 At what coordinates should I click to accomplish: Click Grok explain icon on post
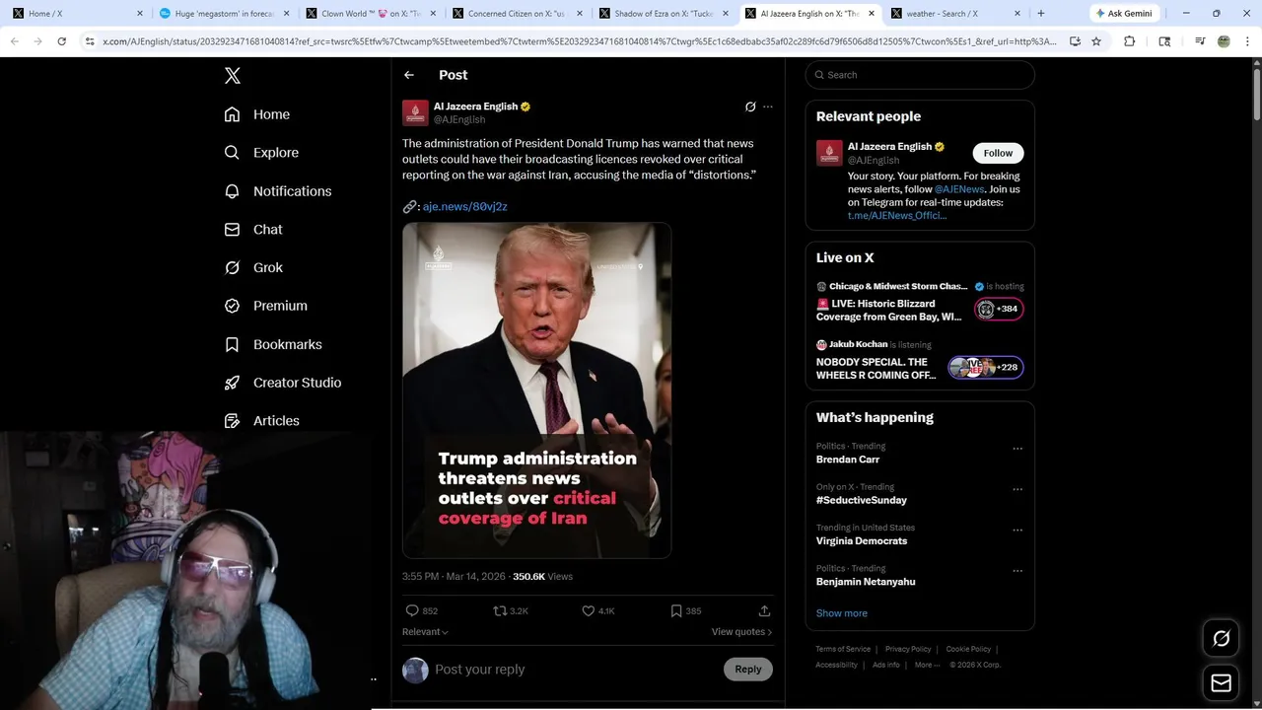[750, 106]
